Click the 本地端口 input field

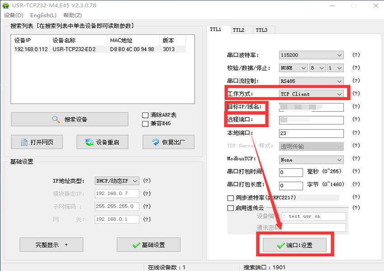[x=311, y=133]
